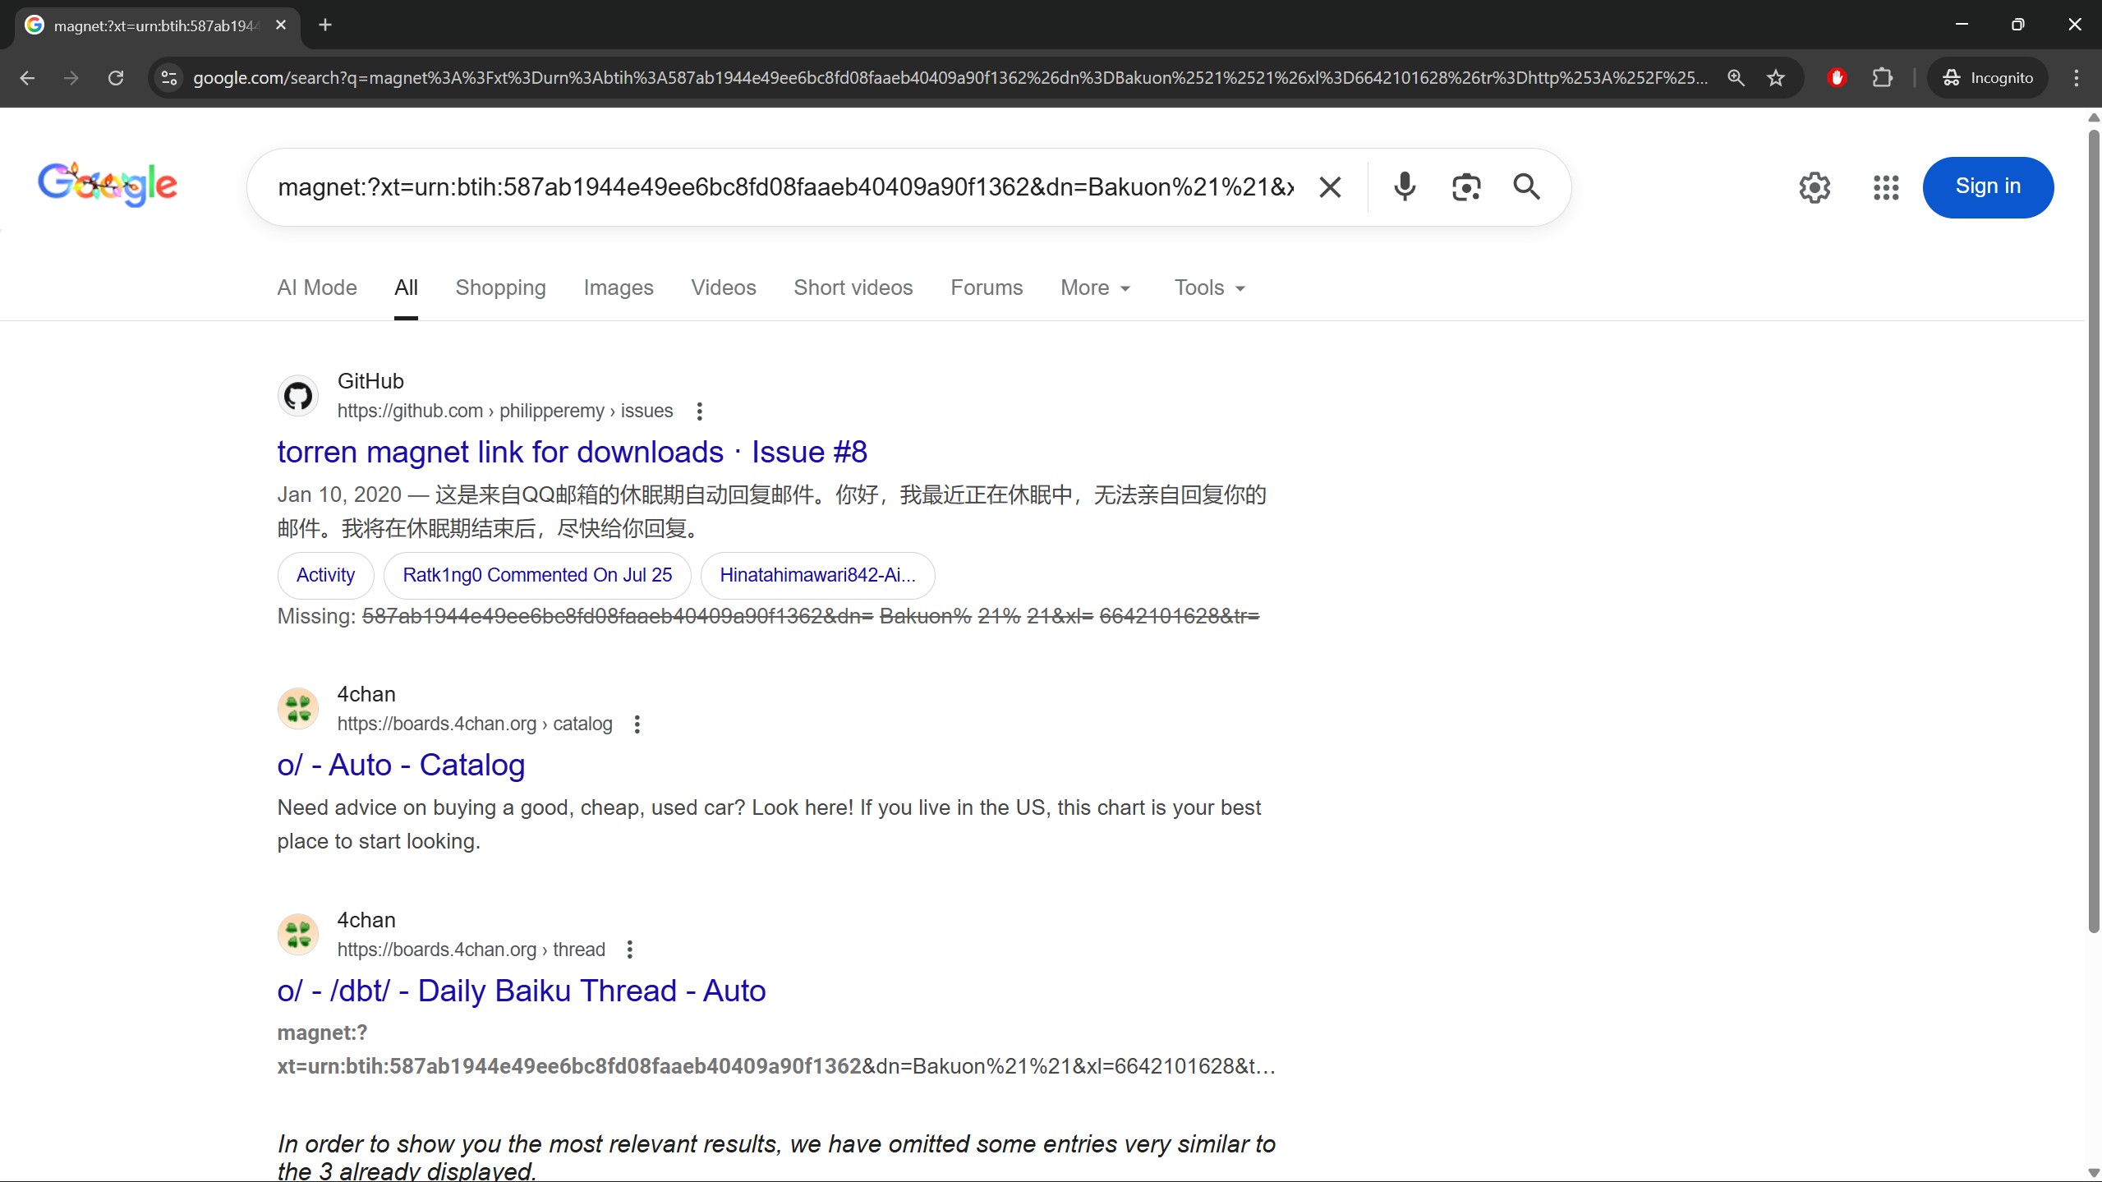This screenshot has height=1182, width=2102.
Task: Open Google apps grid menu
Action: (1886, 187)
